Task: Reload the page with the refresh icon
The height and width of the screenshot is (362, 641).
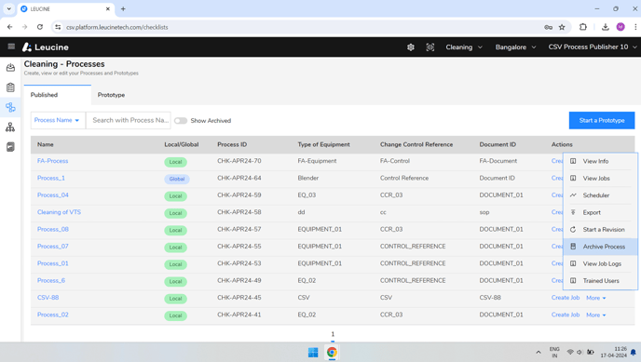Action: [40, 27]
